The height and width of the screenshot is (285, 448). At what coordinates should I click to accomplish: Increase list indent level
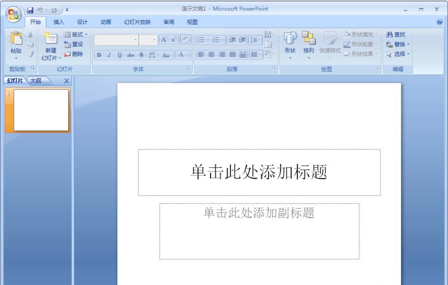pos(242,40)
